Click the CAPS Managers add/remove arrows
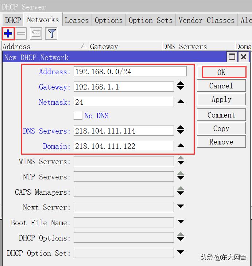 (181, 191)
